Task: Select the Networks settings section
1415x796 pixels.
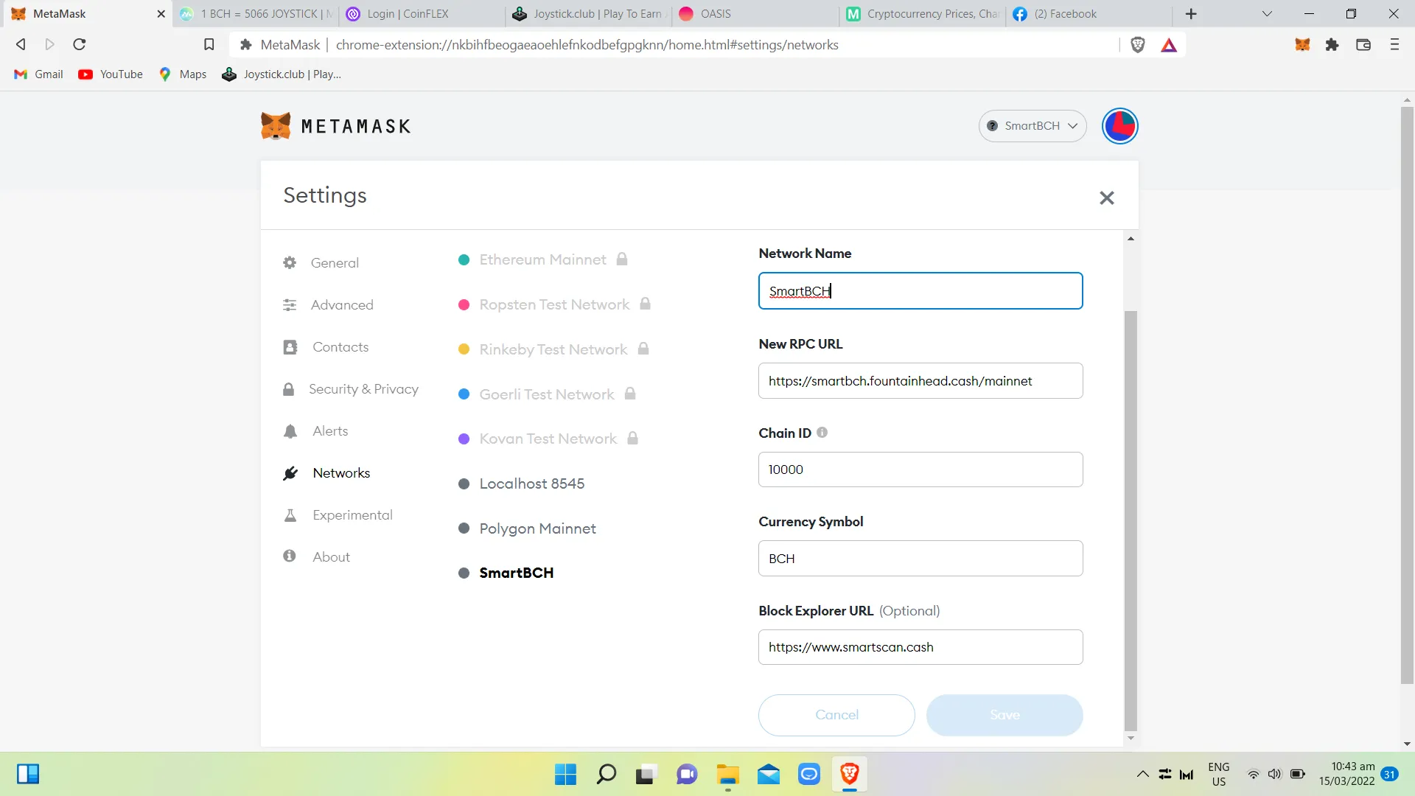Action: click(326, 473)
